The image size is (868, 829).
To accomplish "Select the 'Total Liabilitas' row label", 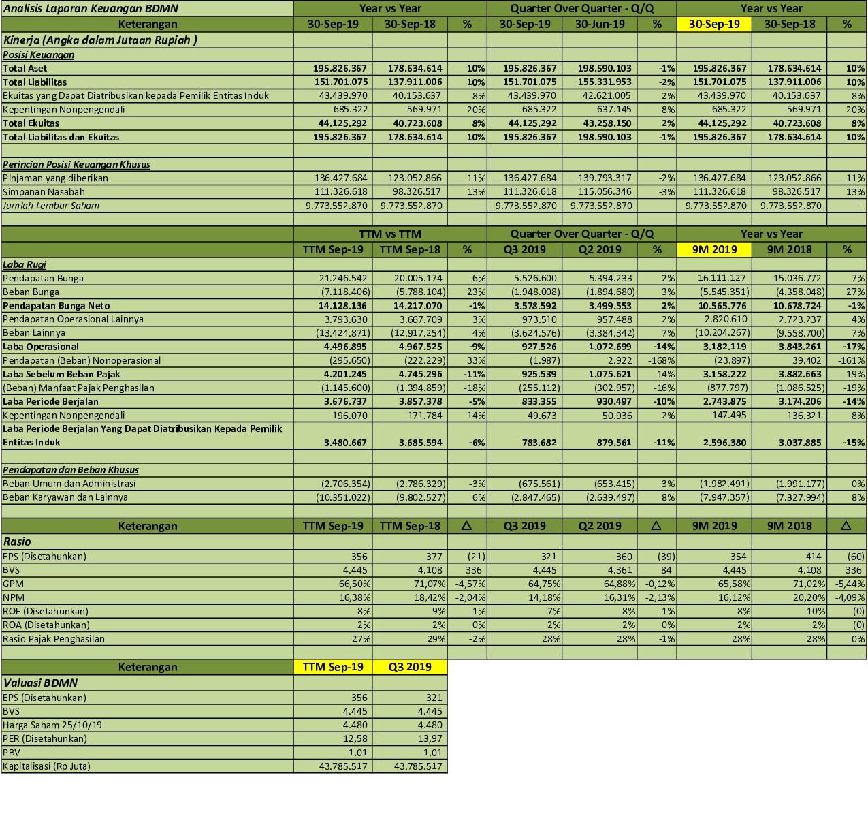I will pos(35,82).
